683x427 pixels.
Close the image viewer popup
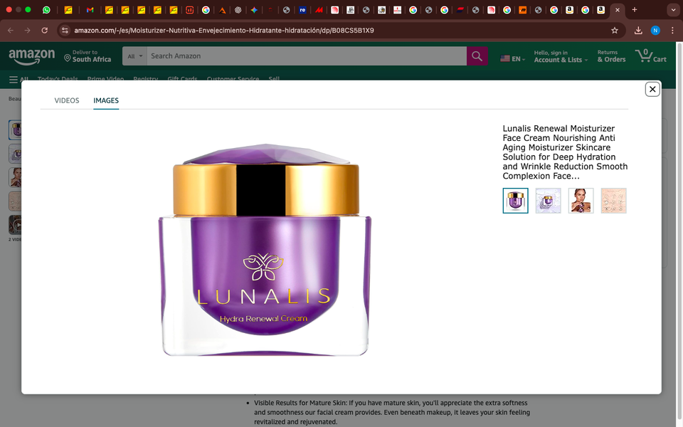[652, 89]
